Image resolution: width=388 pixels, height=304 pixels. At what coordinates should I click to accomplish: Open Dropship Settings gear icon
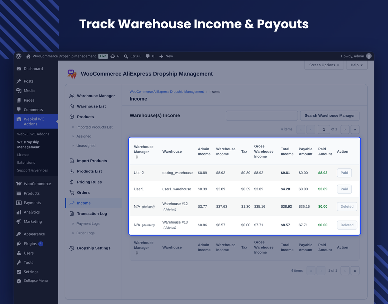coord(72,248)
